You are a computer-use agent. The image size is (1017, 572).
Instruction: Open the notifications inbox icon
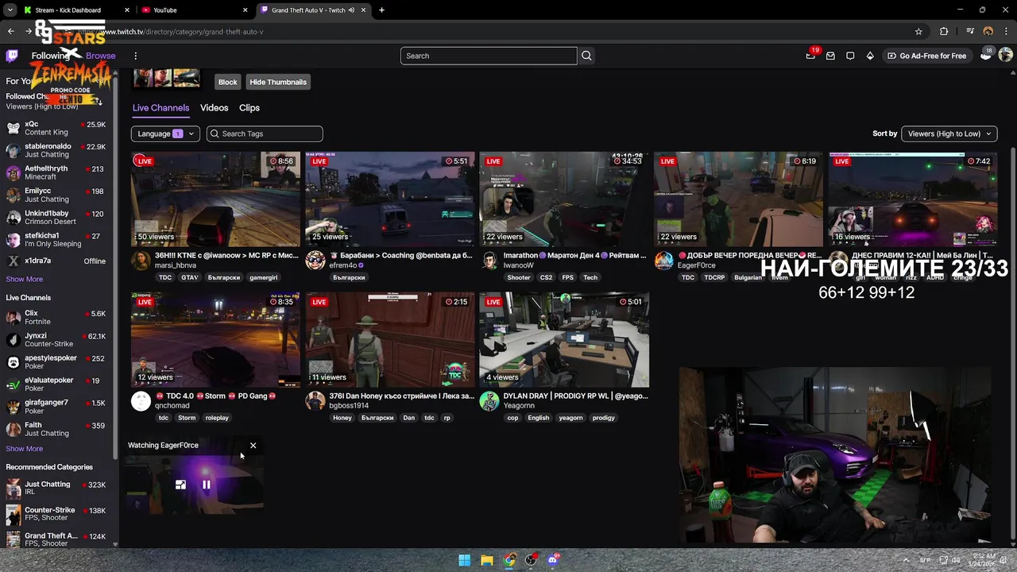tap(830, 56)
